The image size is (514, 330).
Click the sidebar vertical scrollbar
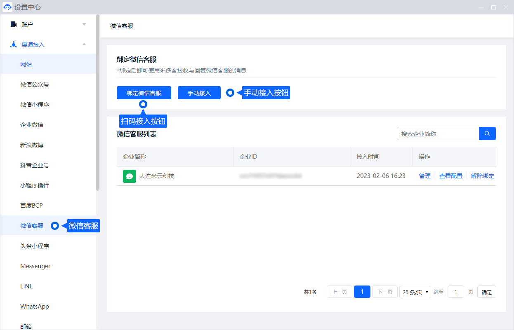pos(98,103)
